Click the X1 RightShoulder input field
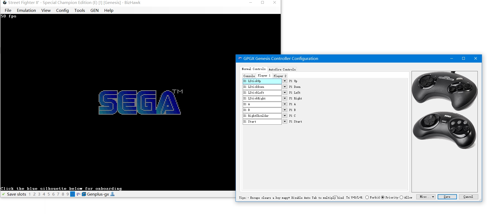The image size is (497, 214). pyautogui.click(x=262, y=116)
